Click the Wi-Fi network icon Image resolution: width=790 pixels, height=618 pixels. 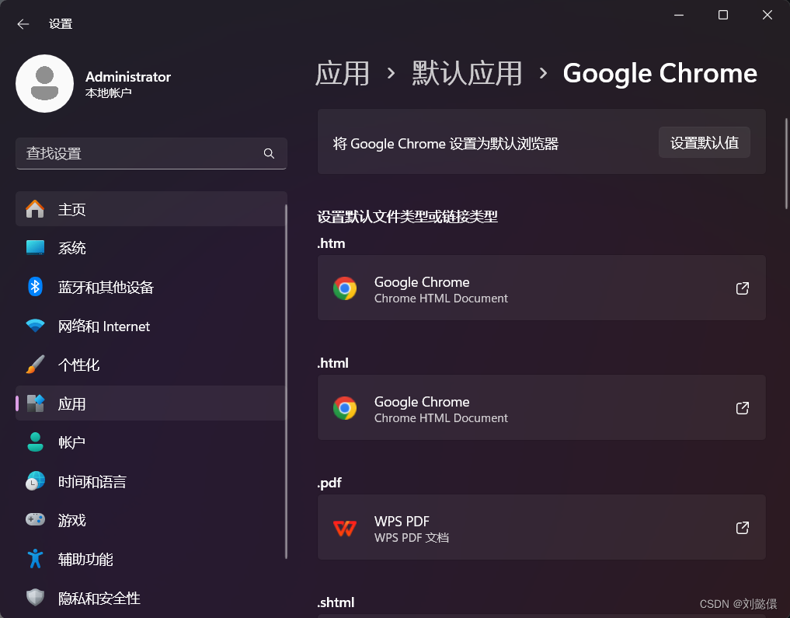35,326
